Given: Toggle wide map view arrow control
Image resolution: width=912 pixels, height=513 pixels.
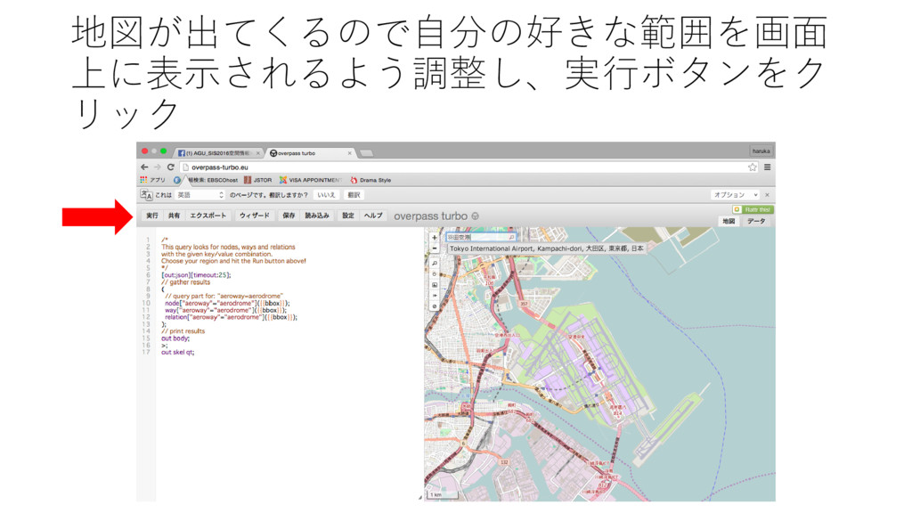Looking at the screenshot, I should 434,296.
